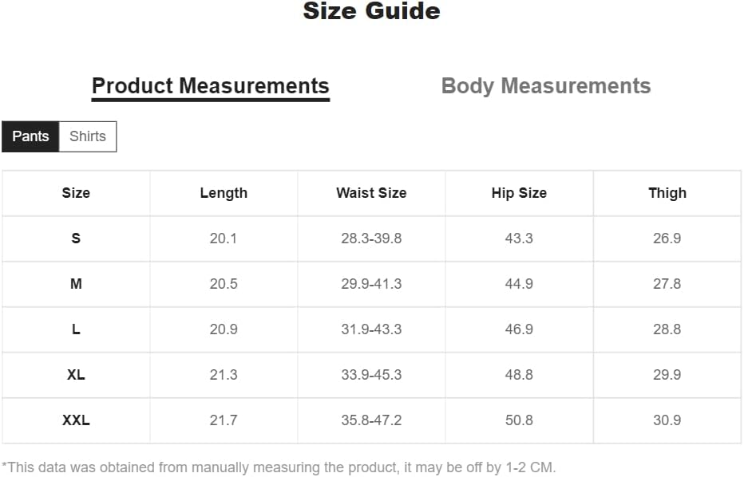Select the Pants toggle button
Viewport: 744px width, 477px height.
click(30, 136)
